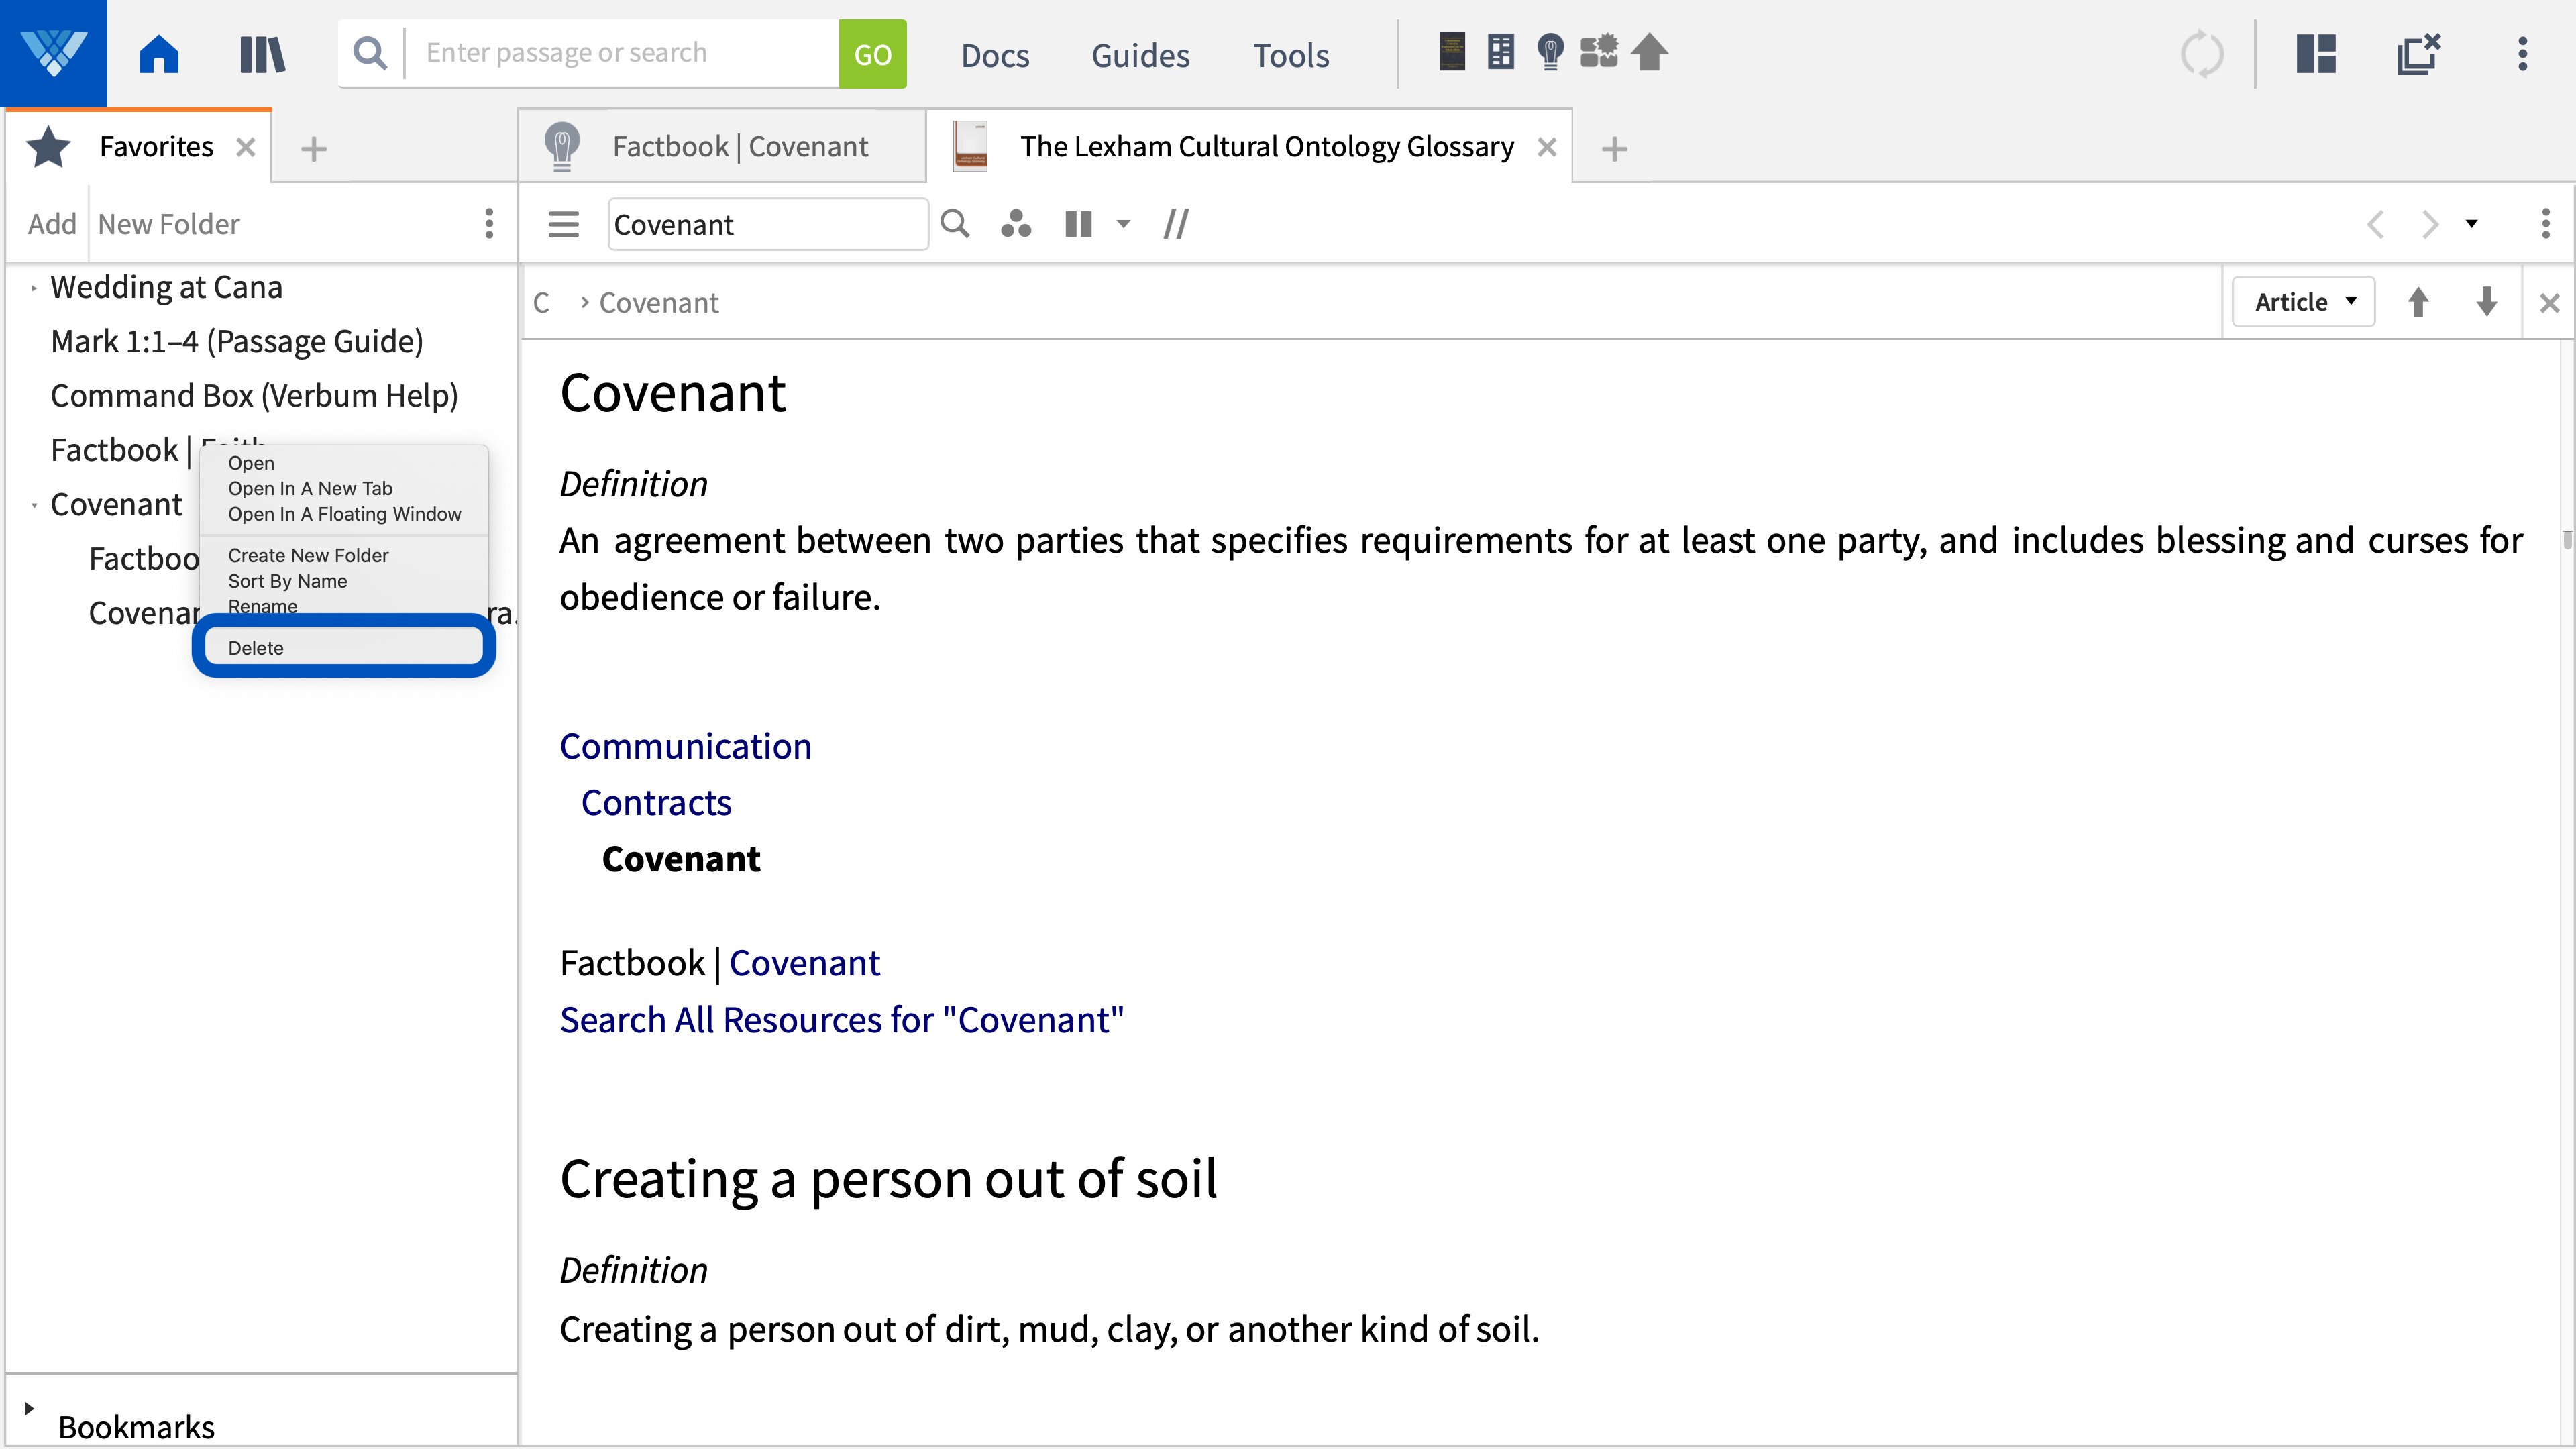Switch to the Lexham Cultural Ontology Glossary tab
Screen dimensions: 2576x1449
pos(1248,147)
